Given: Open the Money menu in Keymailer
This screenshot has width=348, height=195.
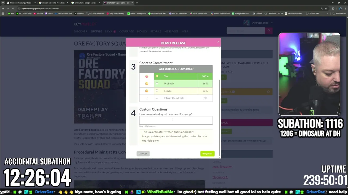Looking at the screenshot, I should (x=142, y=31).
